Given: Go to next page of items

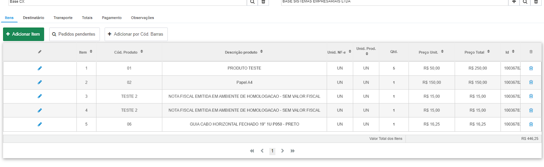Looking at the screenshot, I should tap(283, 151).
